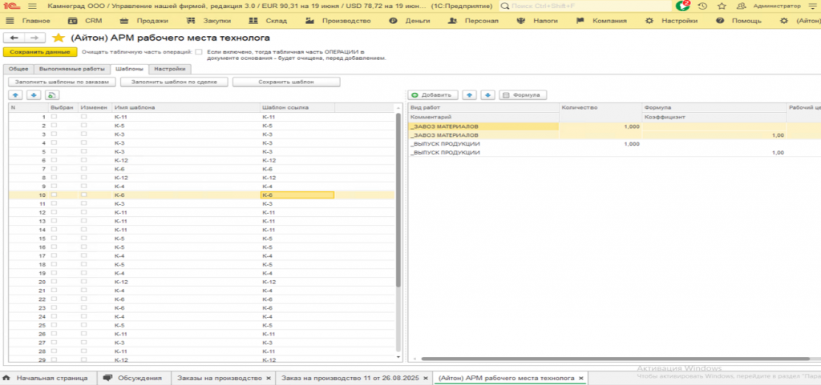Move template row up in left table
Viewport: 821px width, 385px height.
point(16,94)
